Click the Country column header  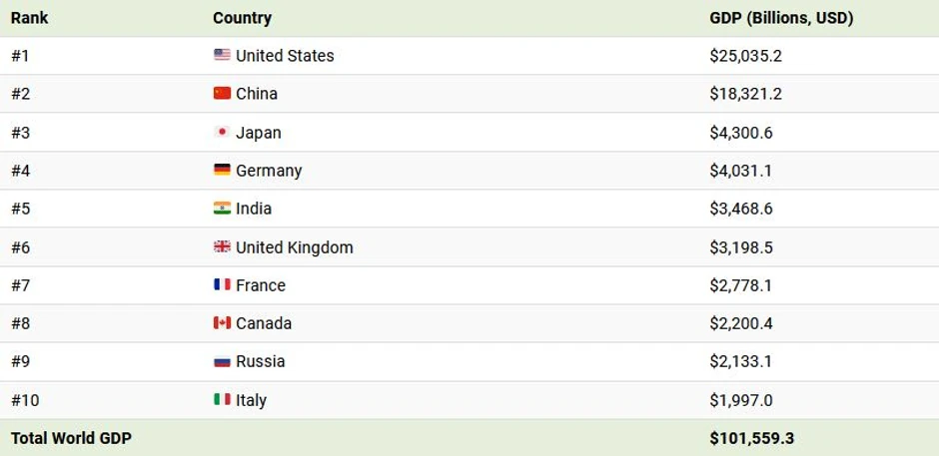(242, 18)
